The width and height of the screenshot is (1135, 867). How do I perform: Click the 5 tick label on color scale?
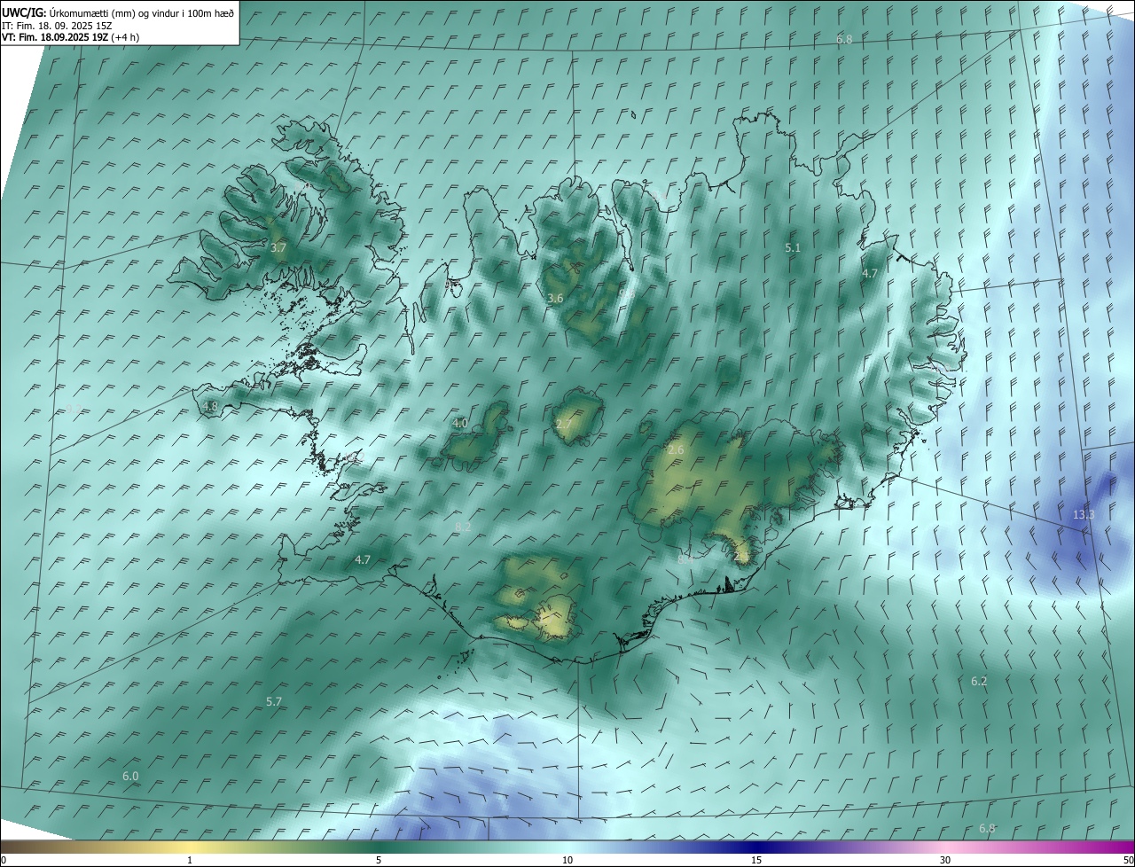[x=379, y=860]
